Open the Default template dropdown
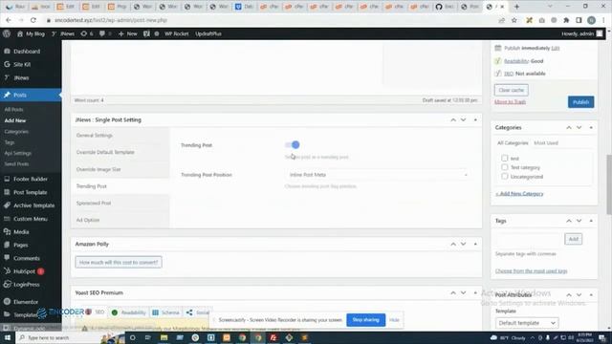612x344 pixels. pyautogui.click(x=527, y=323)
